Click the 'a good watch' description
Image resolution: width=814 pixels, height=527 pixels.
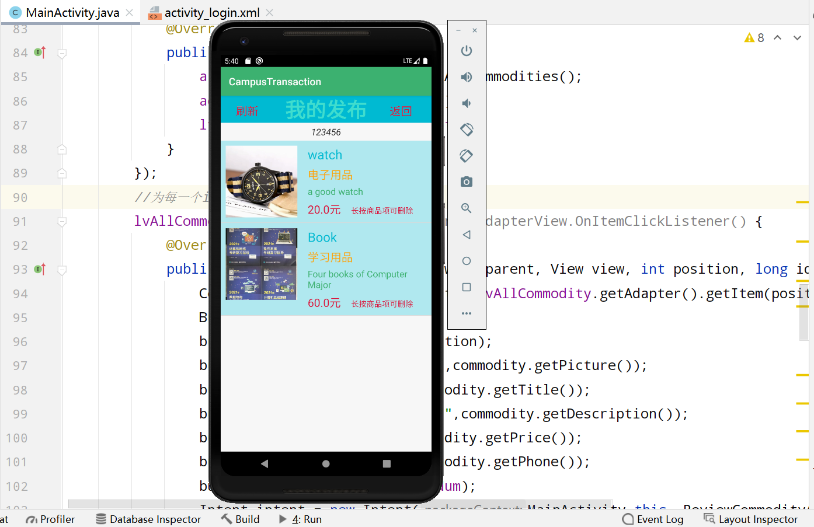click(x=335, y=192)
